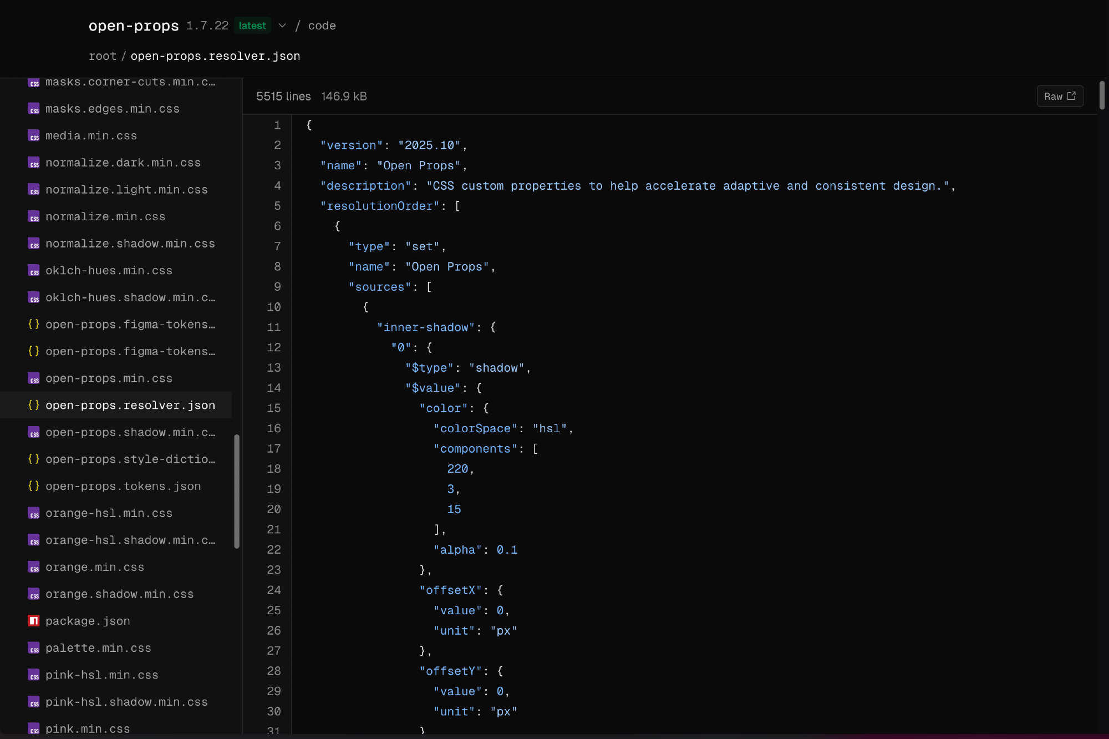Open pink-hsl.shadow.min.css file

(x=126, y=702)
